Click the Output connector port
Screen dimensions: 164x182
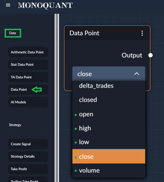click(x=151, y=55)
